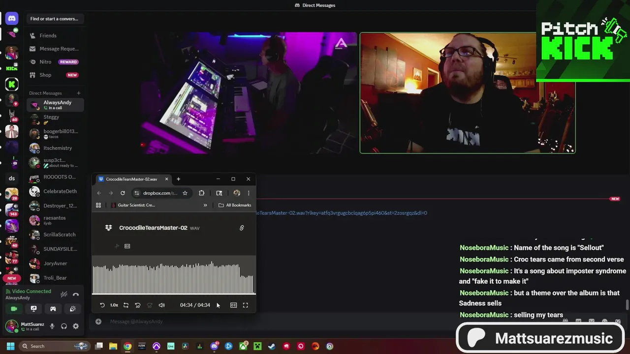630x354 pixels.
Task: Open the ScrillaScratch conversation
Action: [x=55, y=235]
